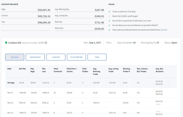Click the Winning Trade % column header

(127, 70)
